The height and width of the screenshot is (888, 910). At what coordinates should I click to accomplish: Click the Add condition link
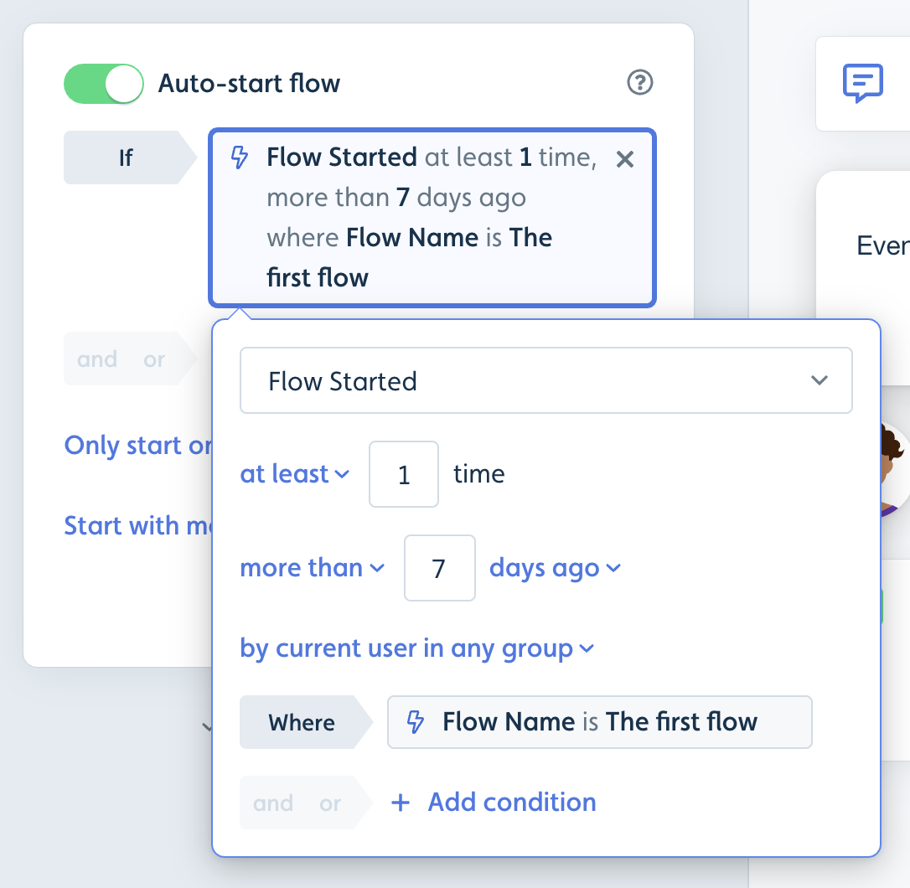point(512,802)
